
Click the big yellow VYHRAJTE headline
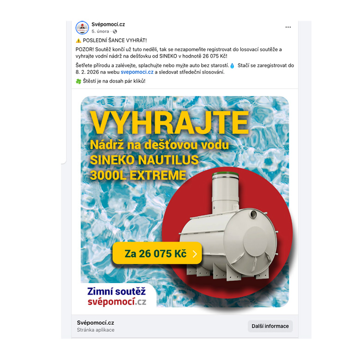[169, 123]
